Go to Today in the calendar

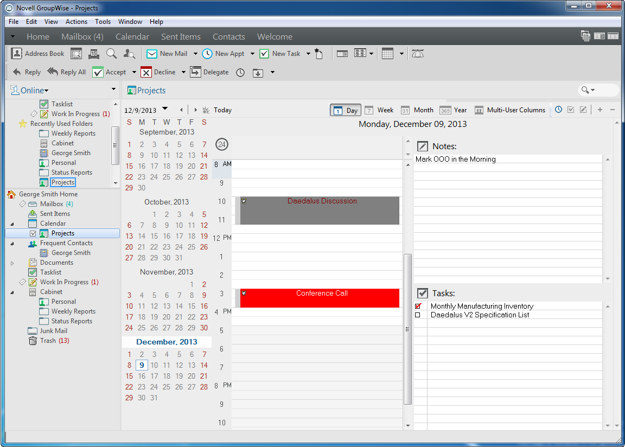click(217, 110)
